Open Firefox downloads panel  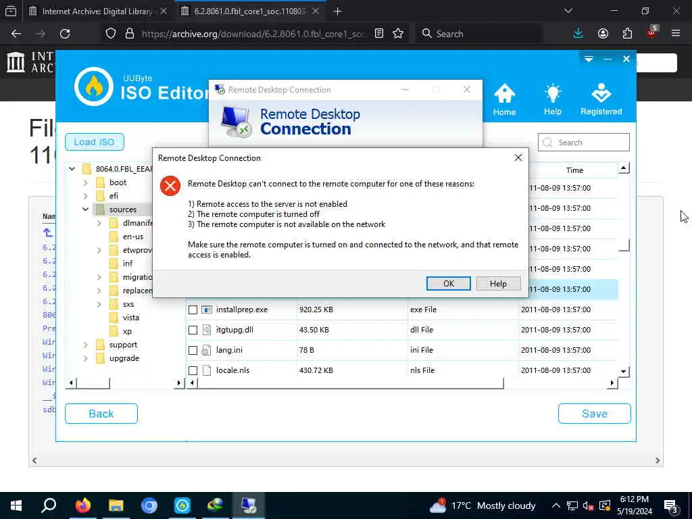578,34
